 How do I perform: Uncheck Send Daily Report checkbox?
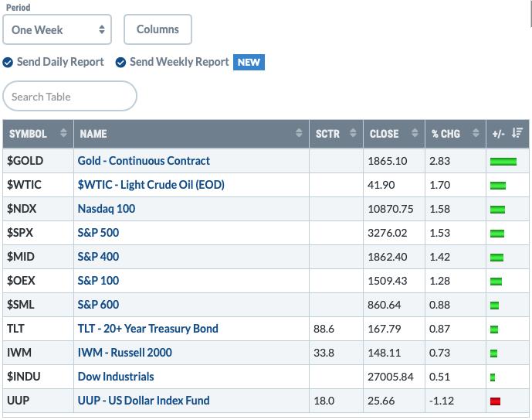click(x=8, y=62)
